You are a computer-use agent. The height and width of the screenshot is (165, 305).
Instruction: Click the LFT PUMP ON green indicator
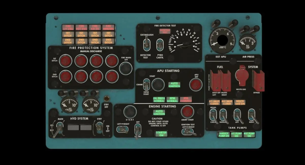[x=236, y=135]
